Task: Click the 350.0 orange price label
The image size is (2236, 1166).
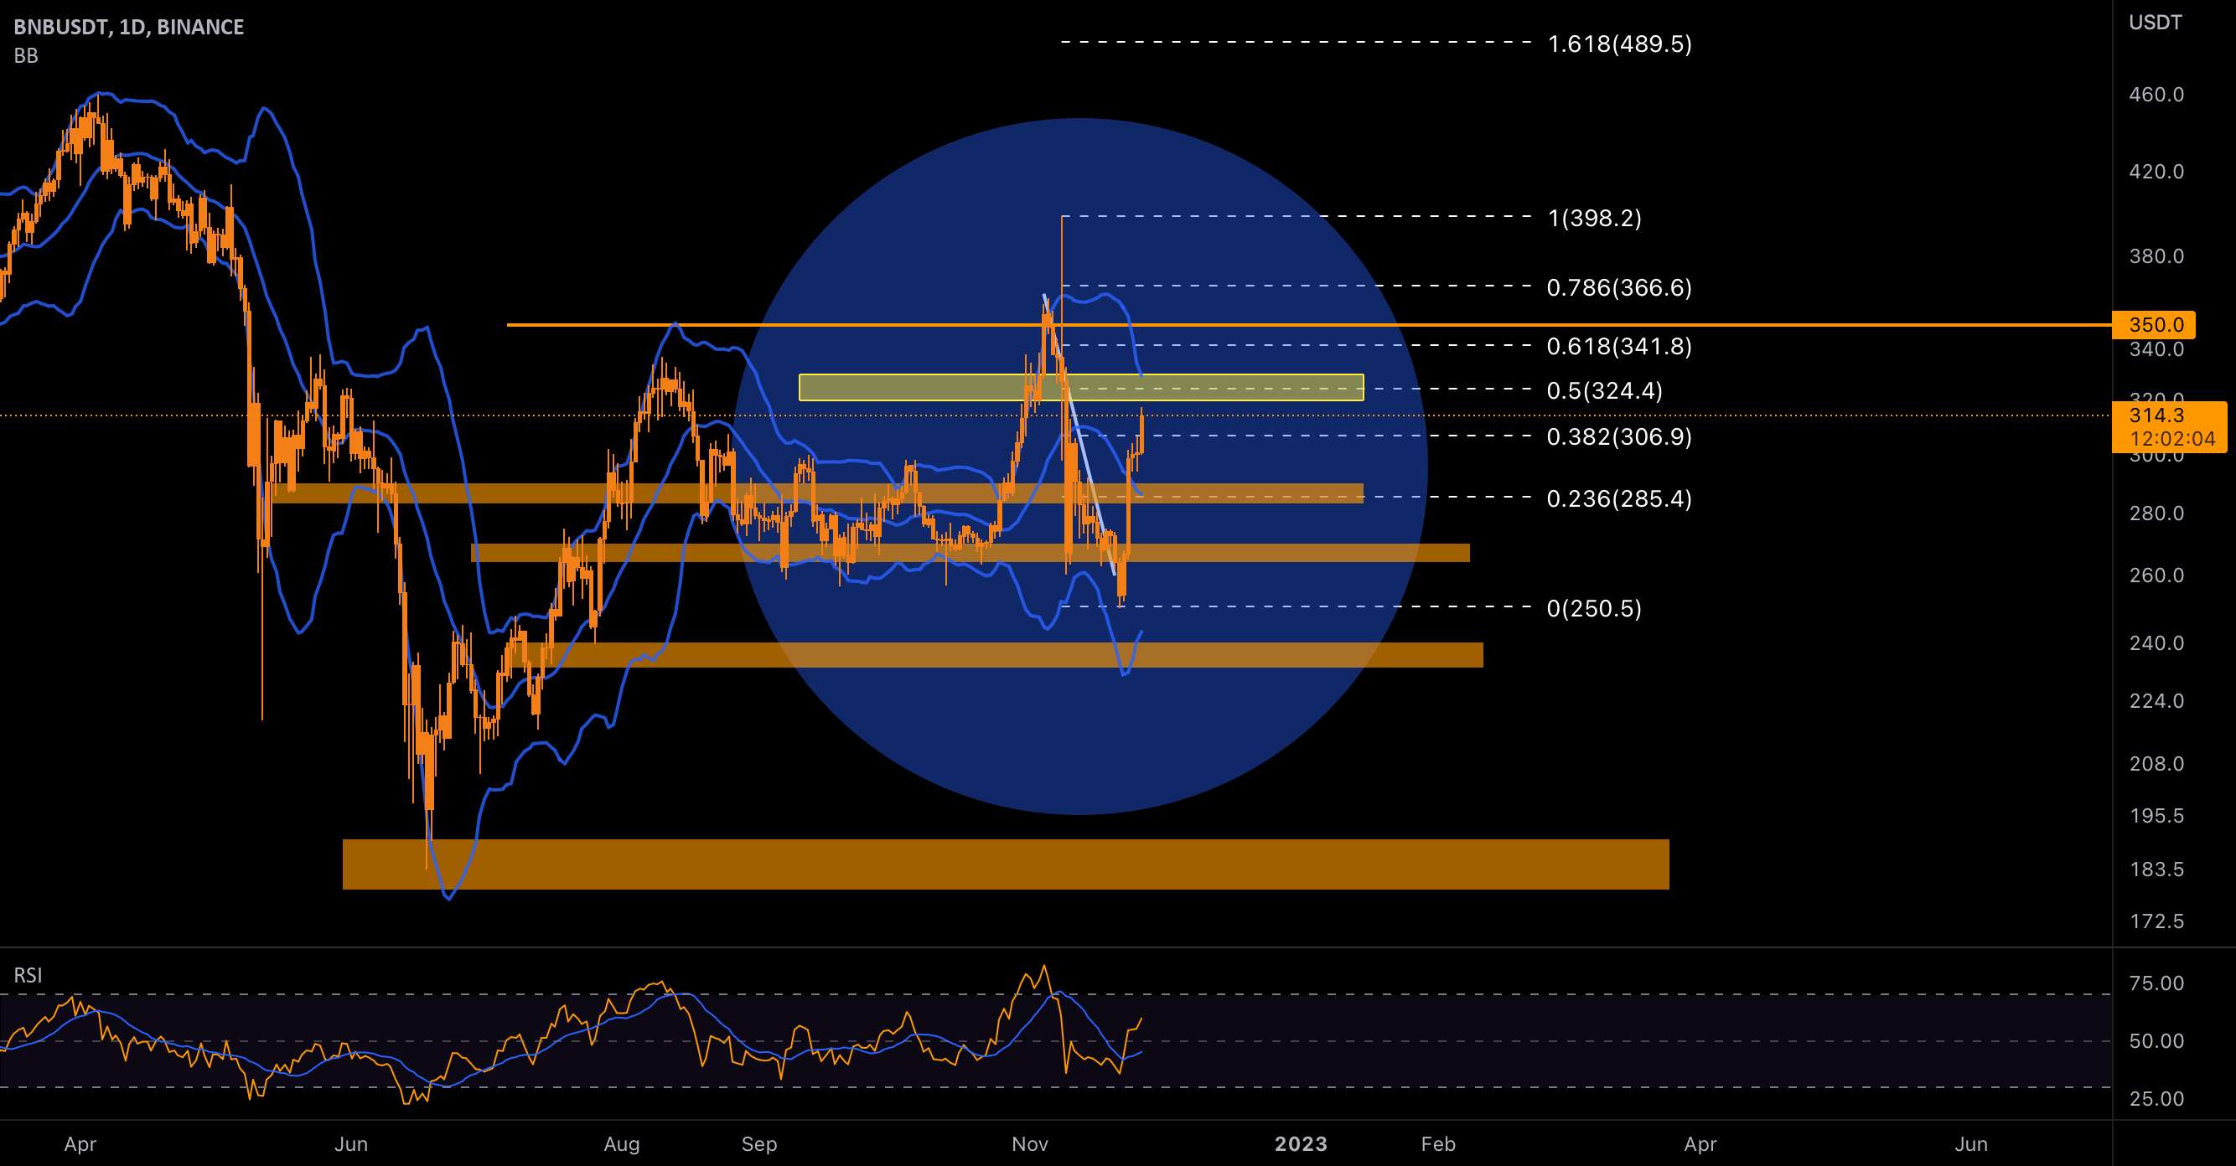Action: 2154,324
